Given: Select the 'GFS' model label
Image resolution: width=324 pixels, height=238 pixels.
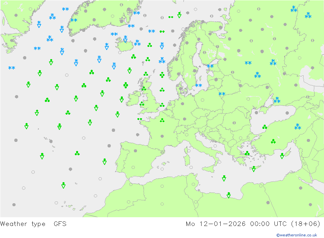Looking at the screenshot, I should click(60, 224).
